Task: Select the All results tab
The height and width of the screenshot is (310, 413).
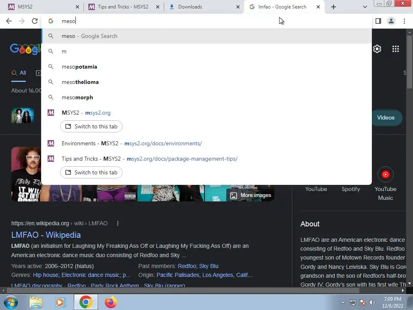Action: [x=19, y=73]
